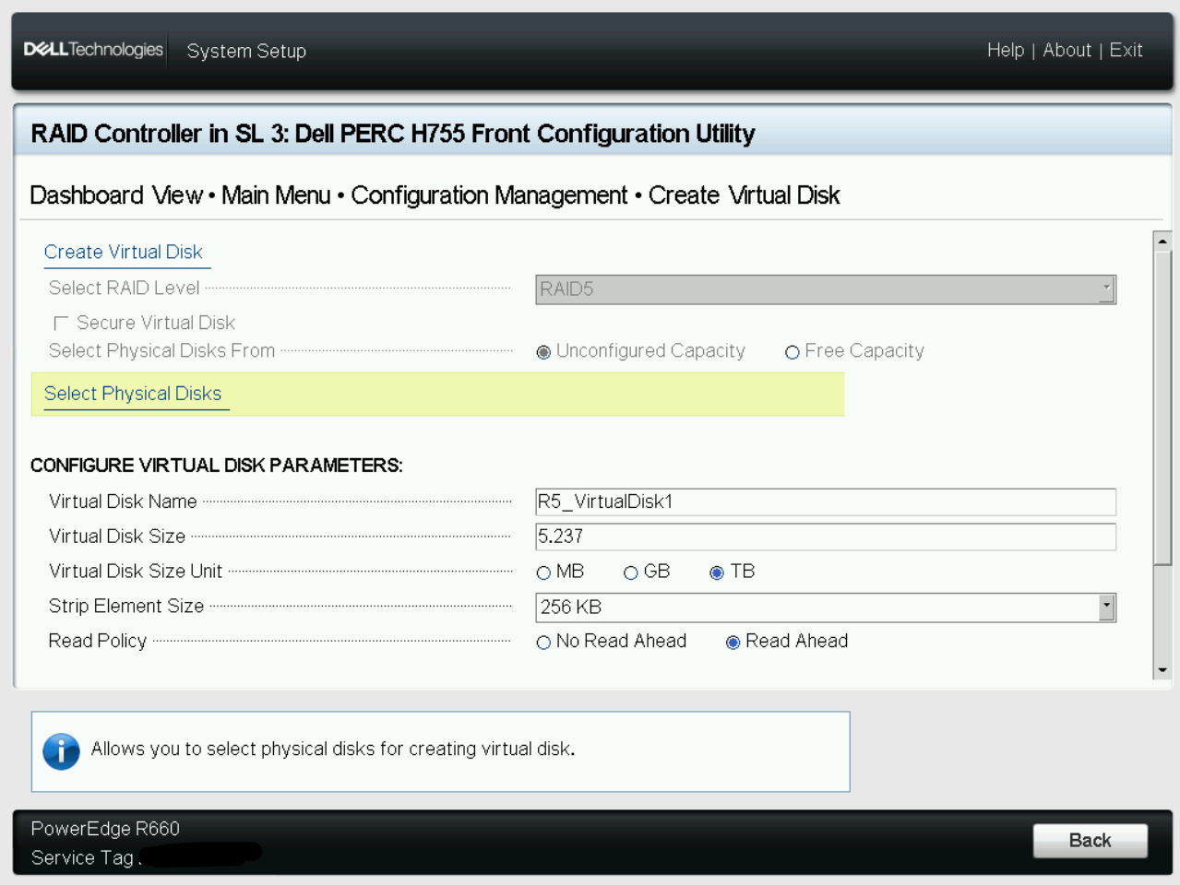Click the help description about physical disks
Viewport: 1180px width, 885px height.
pyautogui.click(x=333, y=749)
